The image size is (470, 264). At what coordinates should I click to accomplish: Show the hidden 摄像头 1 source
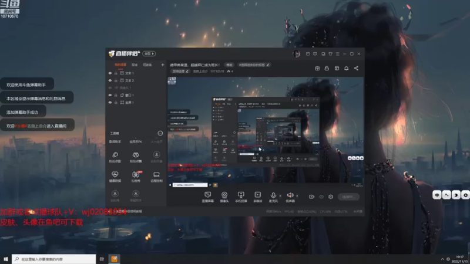click(x=110, y=87)
